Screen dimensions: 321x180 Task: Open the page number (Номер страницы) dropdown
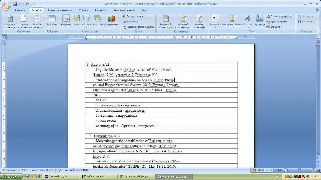pos(200,22)
